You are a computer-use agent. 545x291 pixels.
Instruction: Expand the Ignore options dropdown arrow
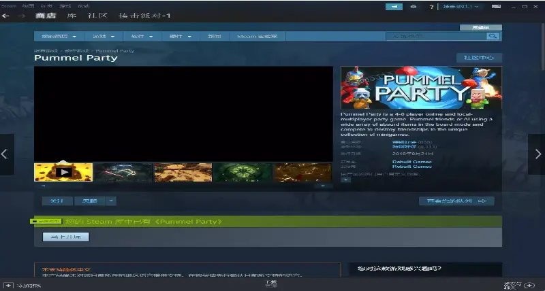coord(111,201)
